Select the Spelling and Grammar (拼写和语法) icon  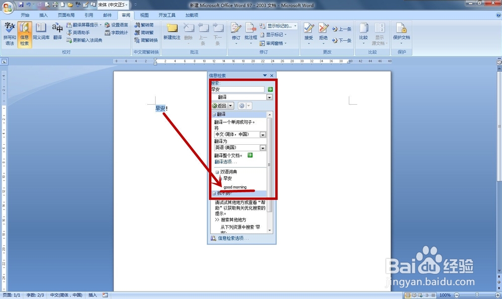click(9, 34)
